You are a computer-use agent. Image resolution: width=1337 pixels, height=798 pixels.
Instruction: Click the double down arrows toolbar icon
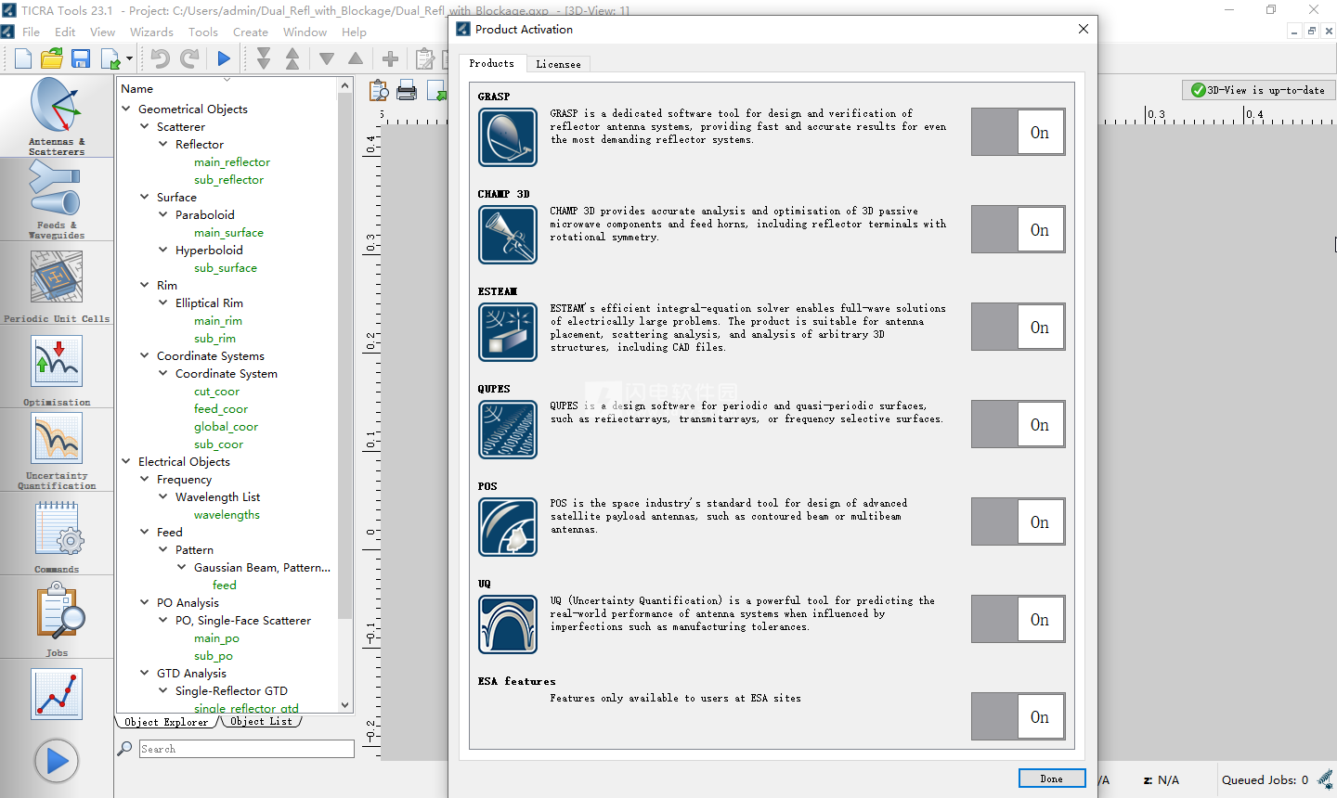264,59
